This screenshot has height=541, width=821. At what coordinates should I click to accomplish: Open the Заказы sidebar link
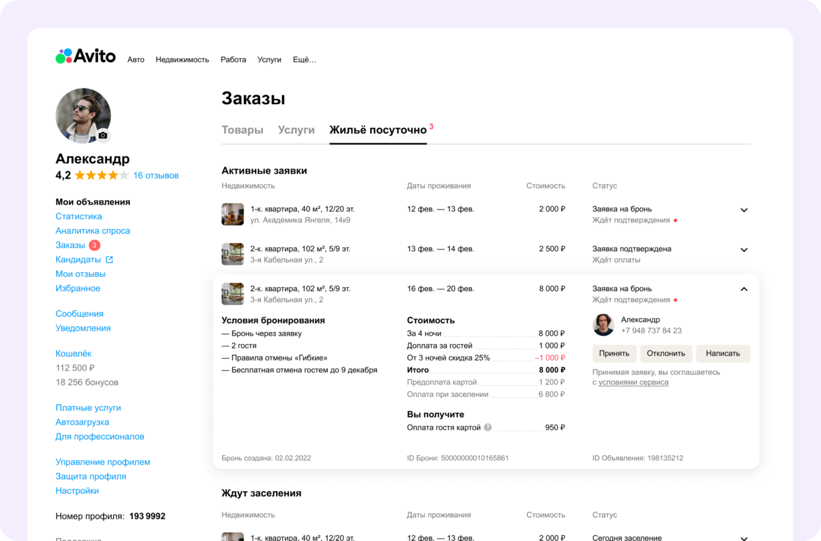coord(70,245)
